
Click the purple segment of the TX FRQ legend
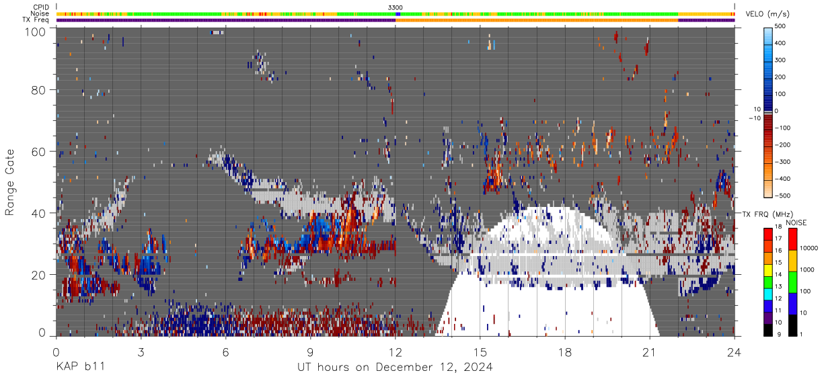coord(767,319)
